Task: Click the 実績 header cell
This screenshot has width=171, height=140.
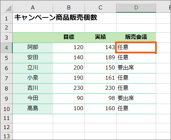Action: point(100,37)
